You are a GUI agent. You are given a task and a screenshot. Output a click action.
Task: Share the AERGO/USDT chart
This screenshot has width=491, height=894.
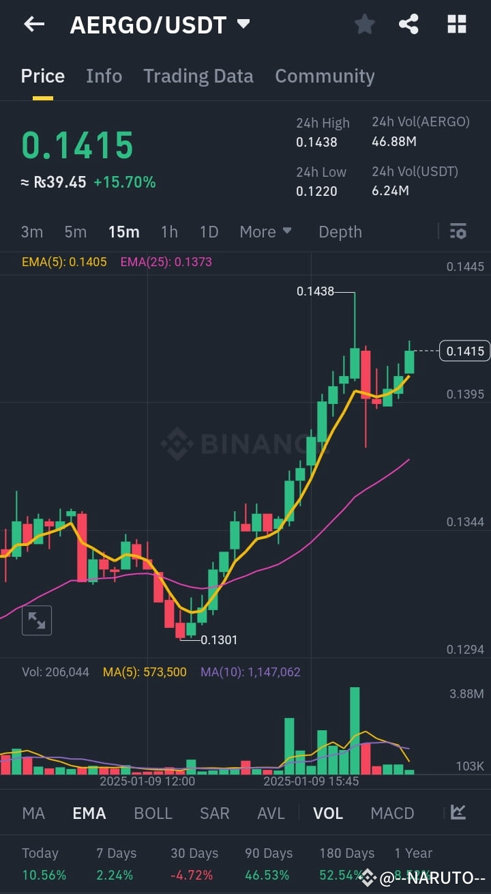[x=409, y=24]
